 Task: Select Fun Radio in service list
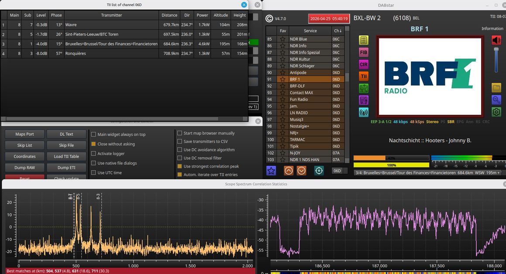click(299, 99)
